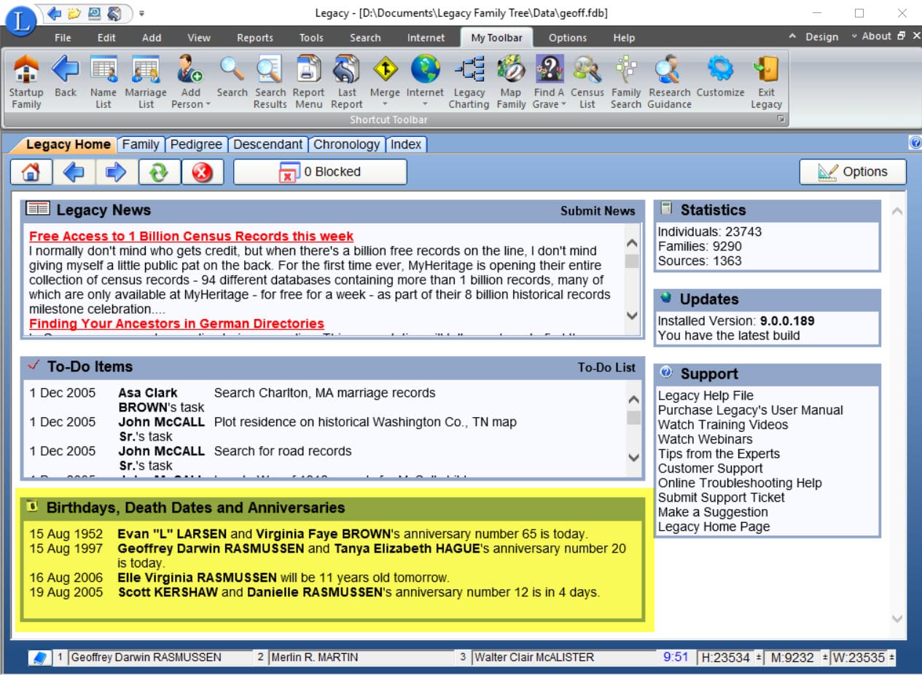This screenshot has height=675, width=922.
Task: Switch to the Descendant tab
Action: 267,144
